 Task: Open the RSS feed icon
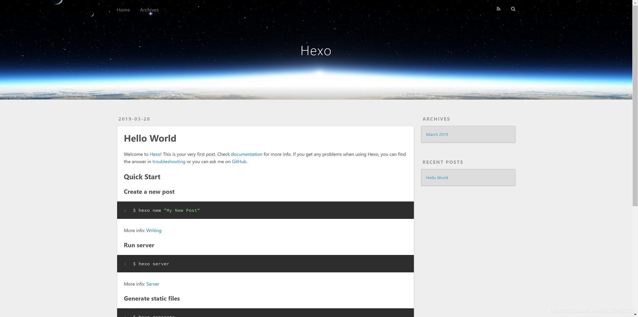pyautogui.click(x=498, y=9)
